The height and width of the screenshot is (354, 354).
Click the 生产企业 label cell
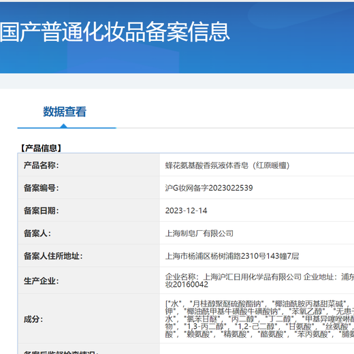click(89, 280)
